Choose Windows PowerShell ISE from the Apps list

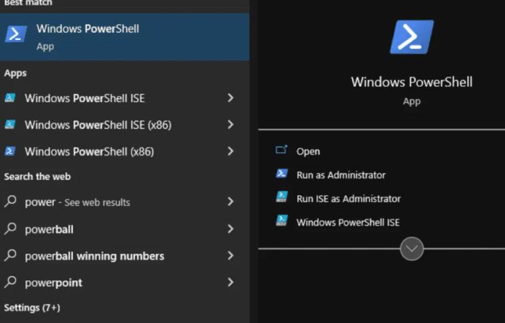(125, 98)
